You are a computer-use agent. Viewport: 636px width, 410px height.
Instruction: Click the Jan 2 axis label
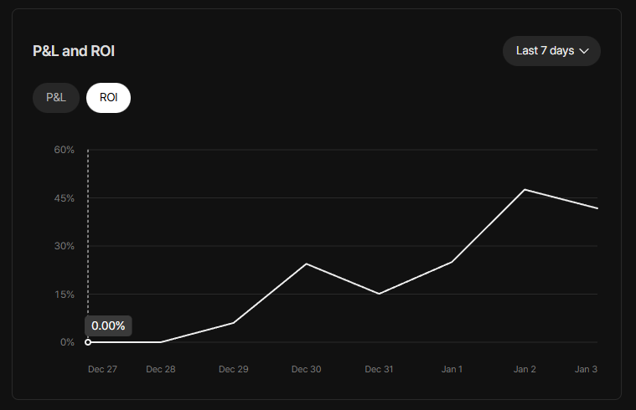[x=525, y=369]
